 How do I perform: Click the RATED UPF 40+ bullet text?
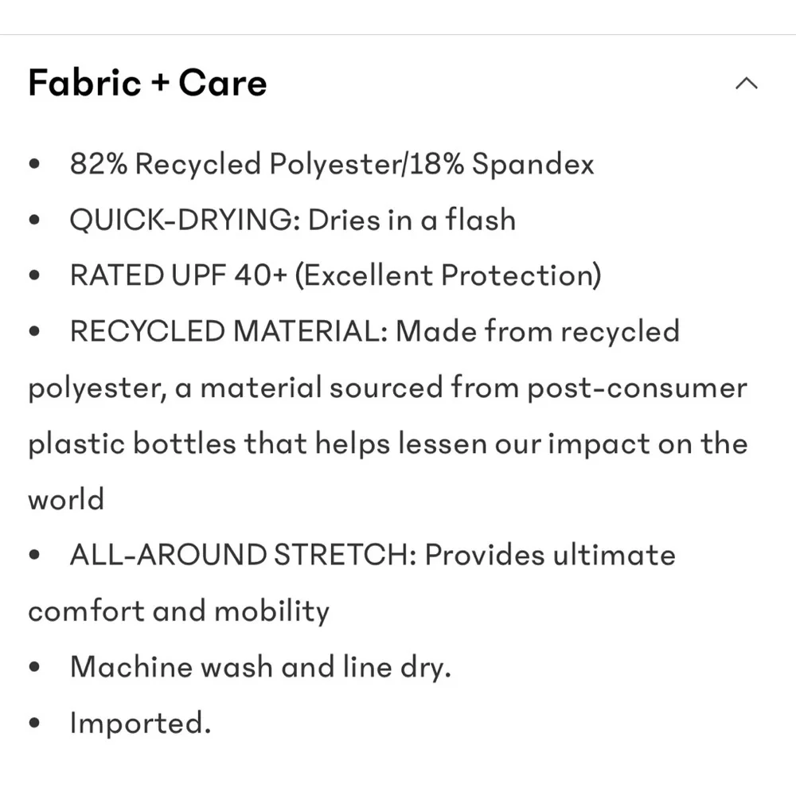click(x=336, y=275)
